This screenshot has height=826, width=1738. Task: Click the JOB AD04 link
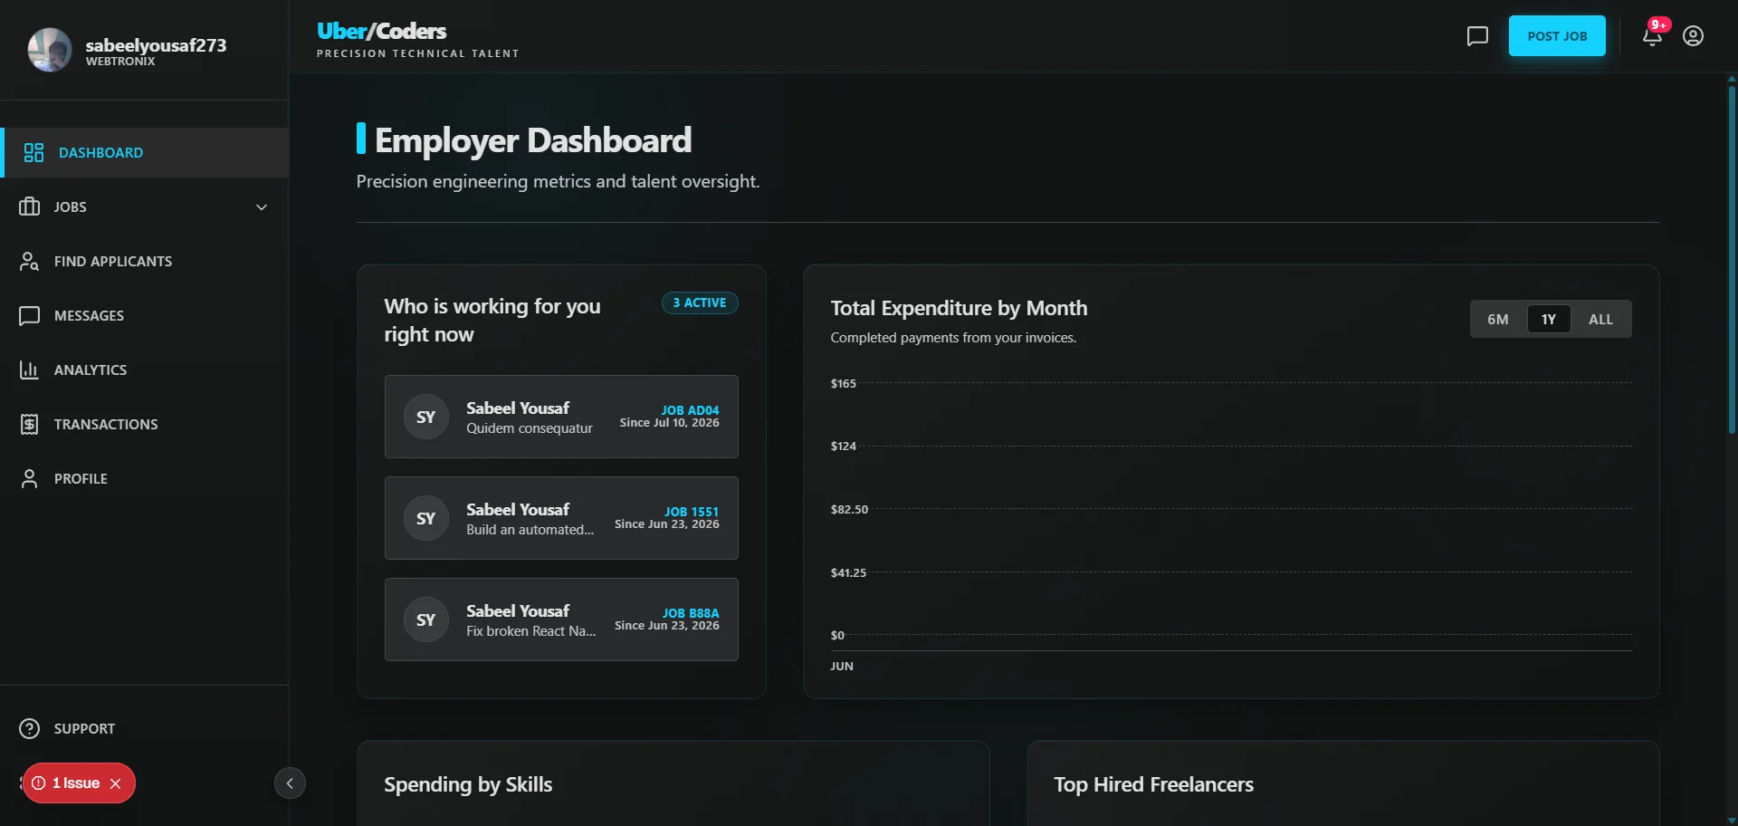click(690, 410)
